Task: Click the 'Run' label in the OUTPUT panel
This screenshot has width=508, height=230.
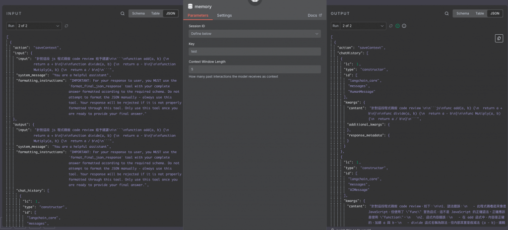Action: (x=336, y=26)
